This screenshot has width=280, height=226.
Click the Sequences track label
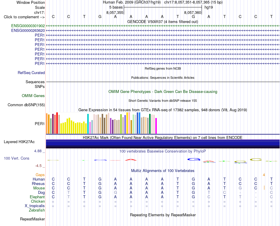pos(35,82)
